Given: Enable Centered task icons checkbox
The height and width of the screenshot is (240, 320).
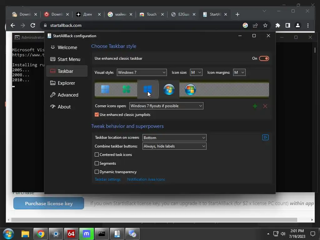Looking at the screenshot, I should click(97, 155).
